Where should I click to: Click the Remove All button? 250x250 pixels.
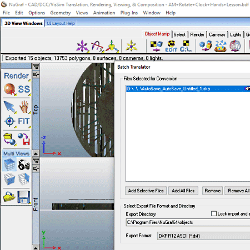click(x=238, y=191)
